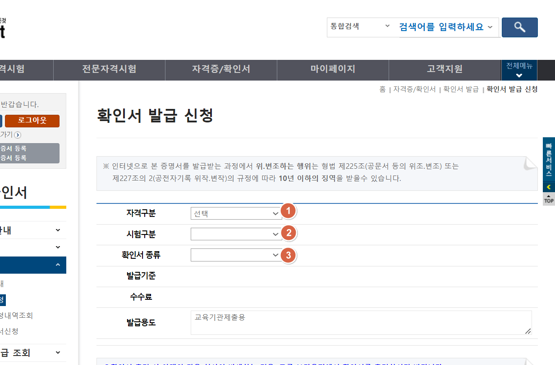The image size is (555, 365).
Task: Click the 로그아웃 button
Action: [x=32, y=121]
